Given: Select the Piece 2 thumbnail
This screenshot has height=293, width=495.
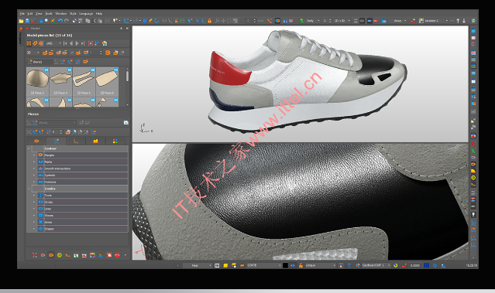Looking at the screenshot, I should click(37, 82).
